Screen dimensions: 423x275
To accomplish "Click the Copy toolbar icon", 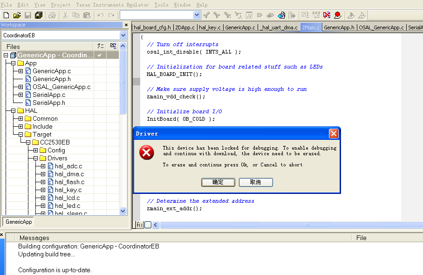I will coord(76,15).
